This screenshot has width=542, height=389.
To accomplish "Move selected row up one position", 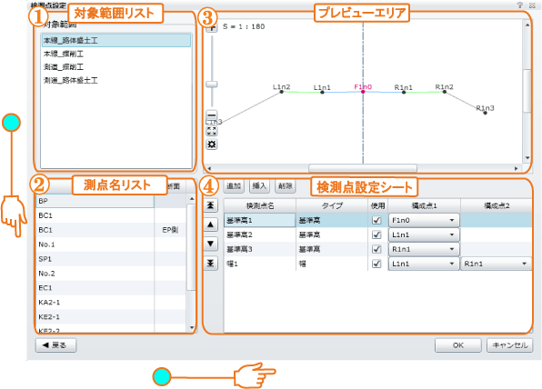I will point(210,224).
